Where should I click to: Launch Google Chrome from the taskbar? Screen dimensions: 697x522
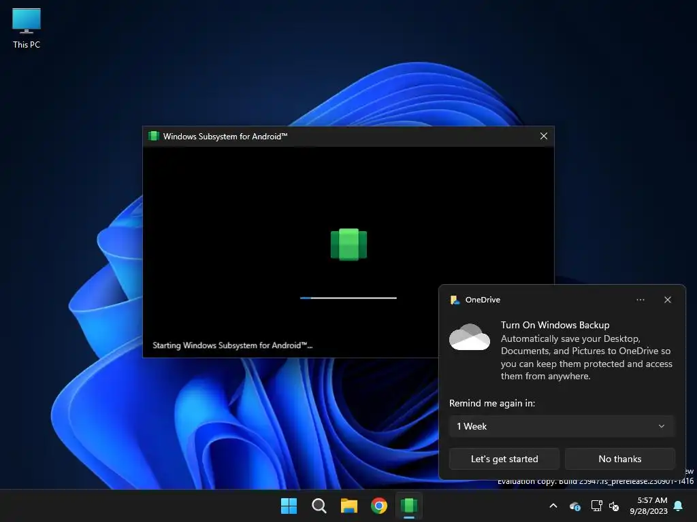pos(378,506)
